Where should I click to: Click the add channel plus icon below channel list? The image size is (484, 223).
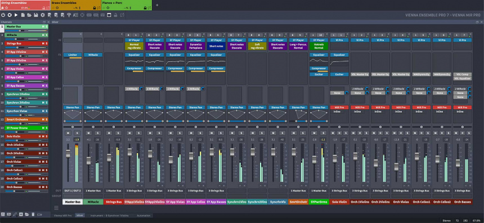[x=21, y=215]
